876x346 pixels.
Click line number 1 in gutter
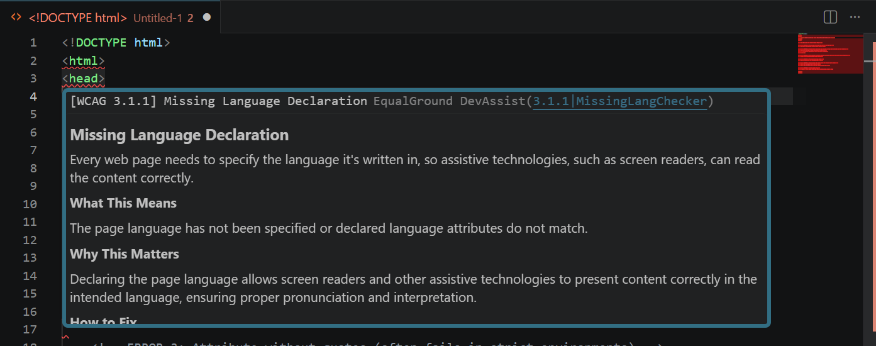(x=33, y=43)
